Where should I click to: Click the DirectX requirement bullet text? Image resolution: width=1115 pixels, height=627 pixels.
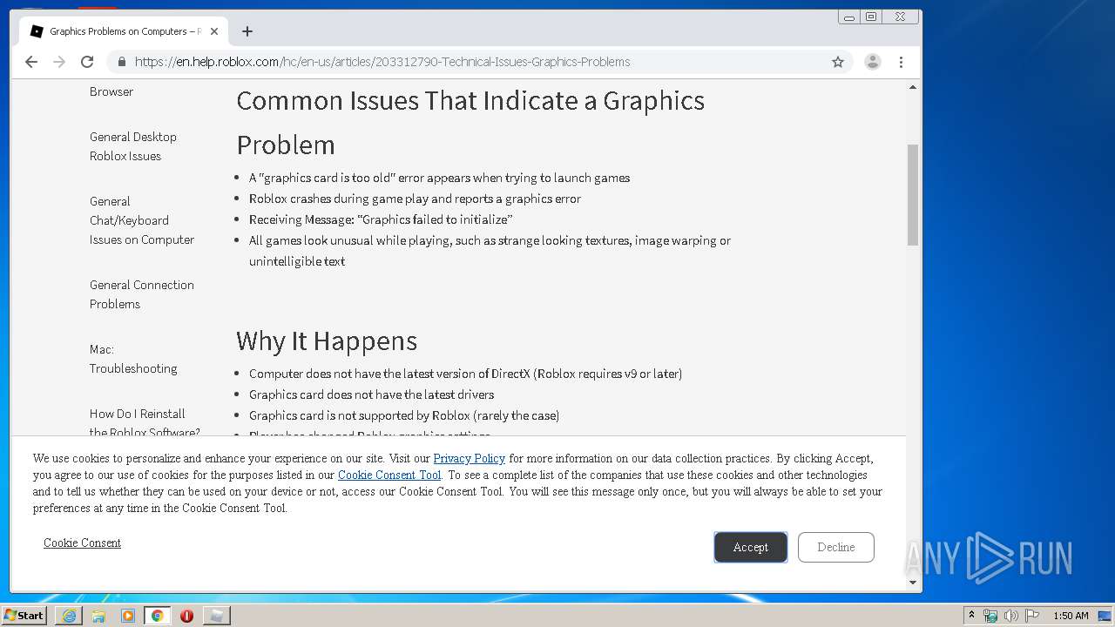pyautogui.click(x=465, y=374)
